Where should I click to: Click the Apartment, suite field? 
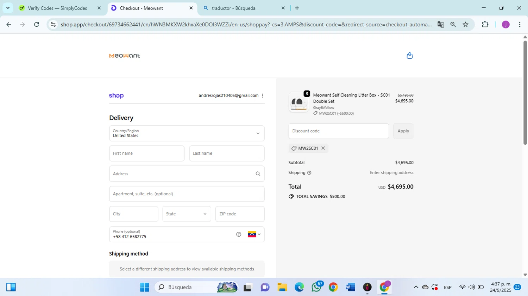(187, 194)
